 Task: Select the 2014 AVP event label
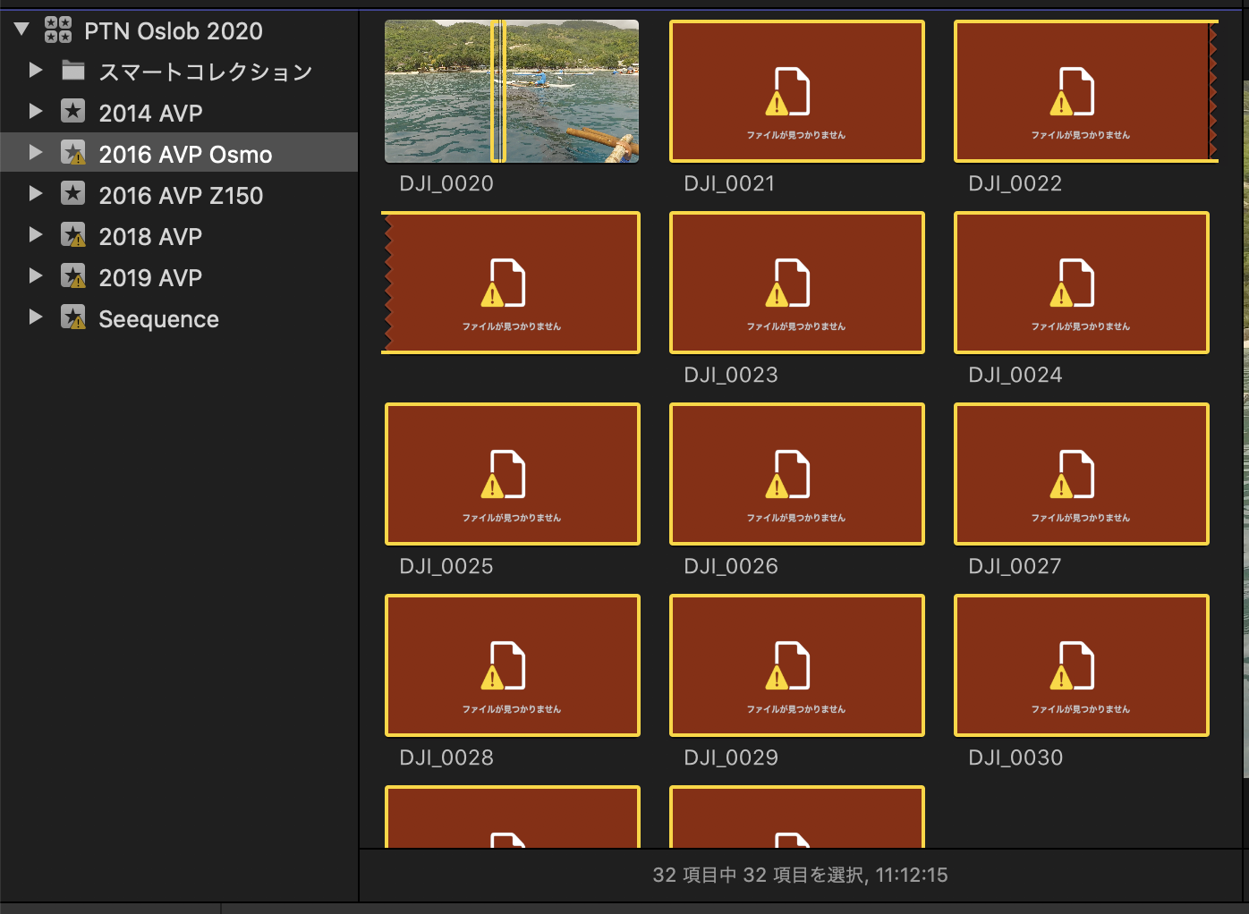pos(150,114)
